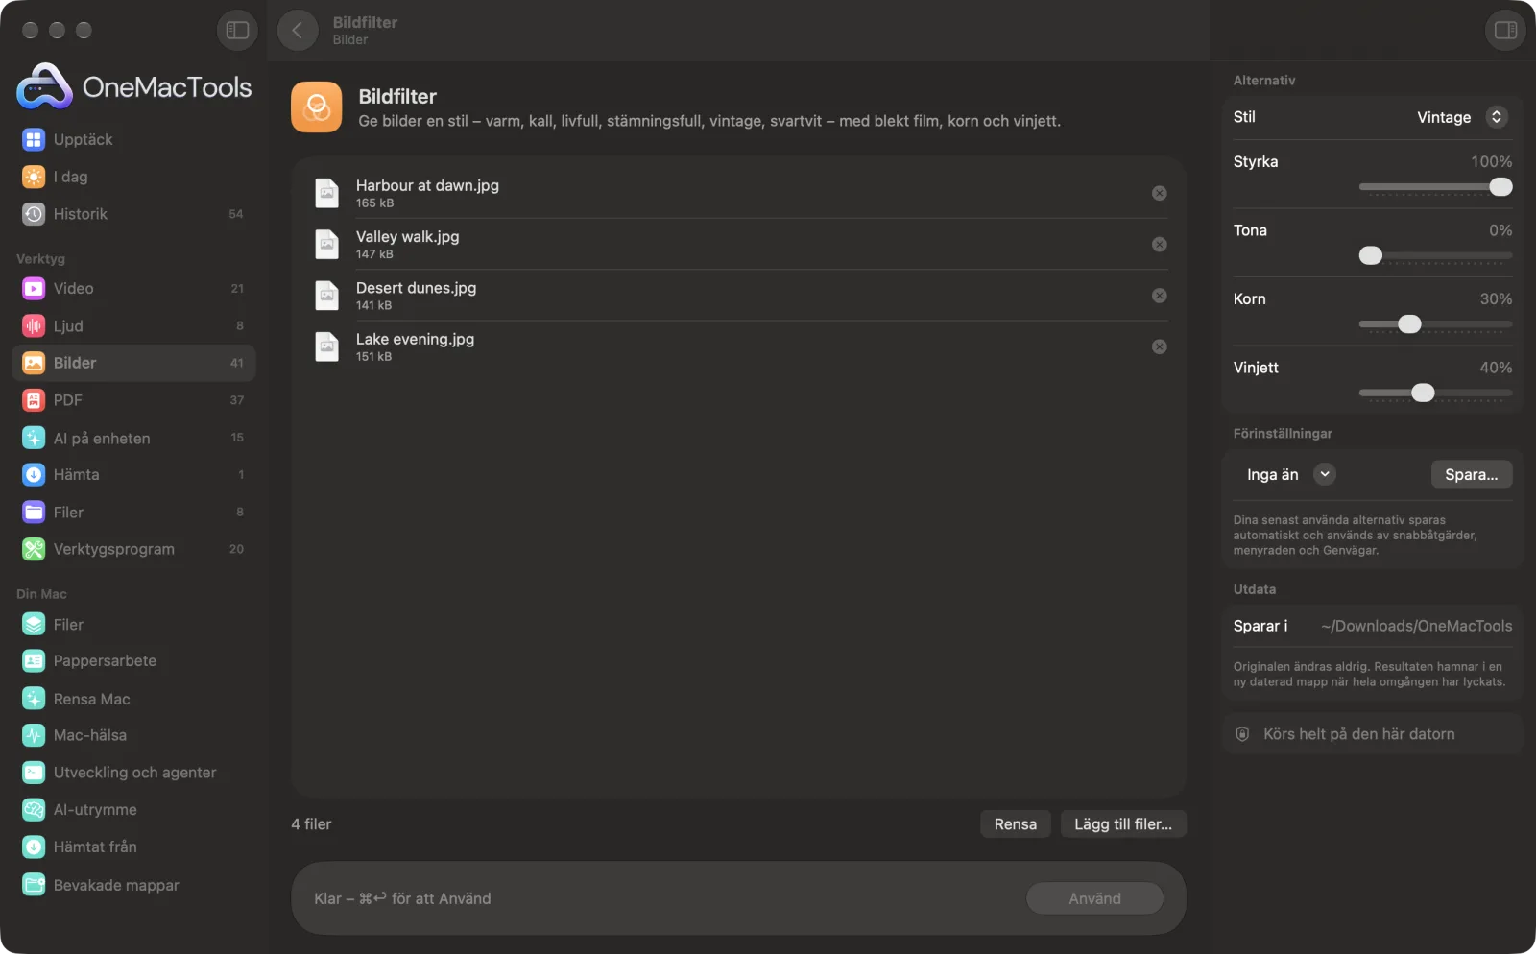This screenshot has width=1536, height=954.
Task: Select the Desert dunes.jpg file row
Action: tap(738, 296)
